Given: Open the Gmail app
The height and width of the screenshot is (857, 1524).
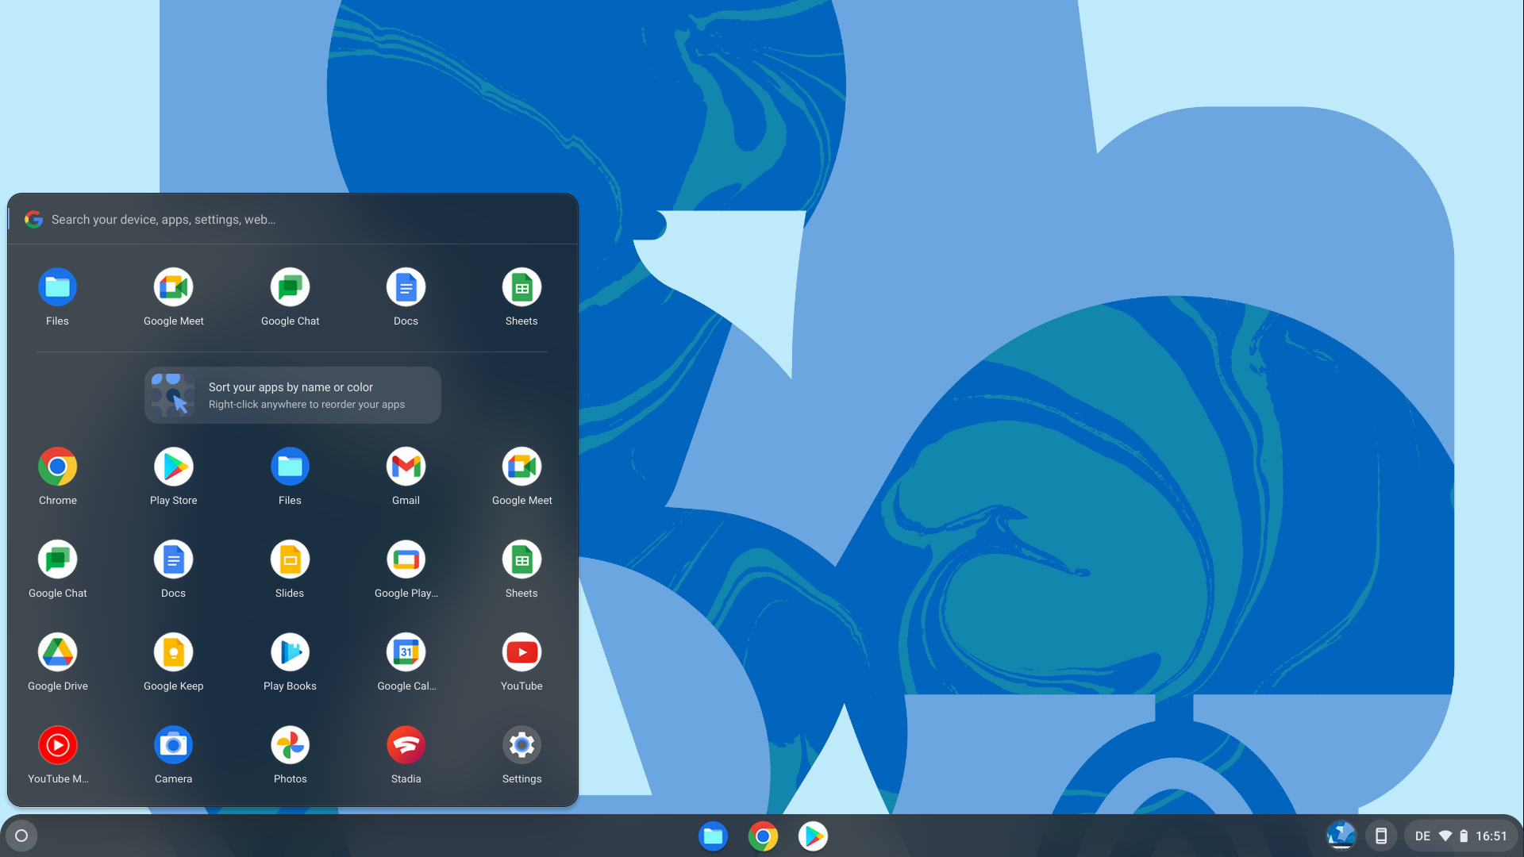Looking at the screenshot, I should point(406,467).
